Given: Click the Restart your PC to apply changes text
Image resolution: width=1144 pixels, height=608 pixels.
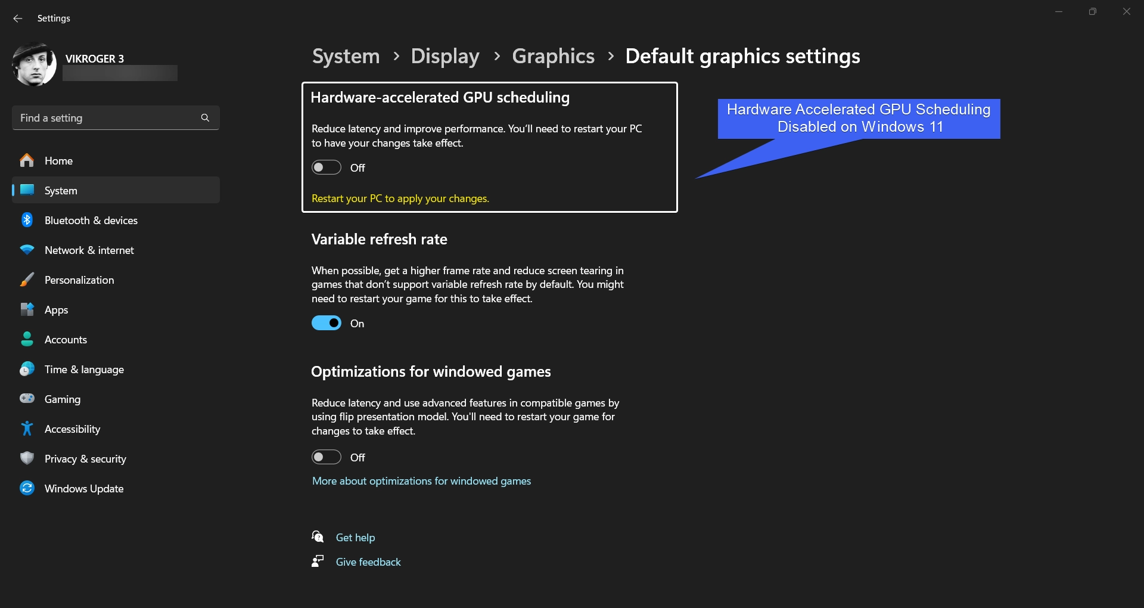Looking at the screenshot, I should tap(400, 198).
